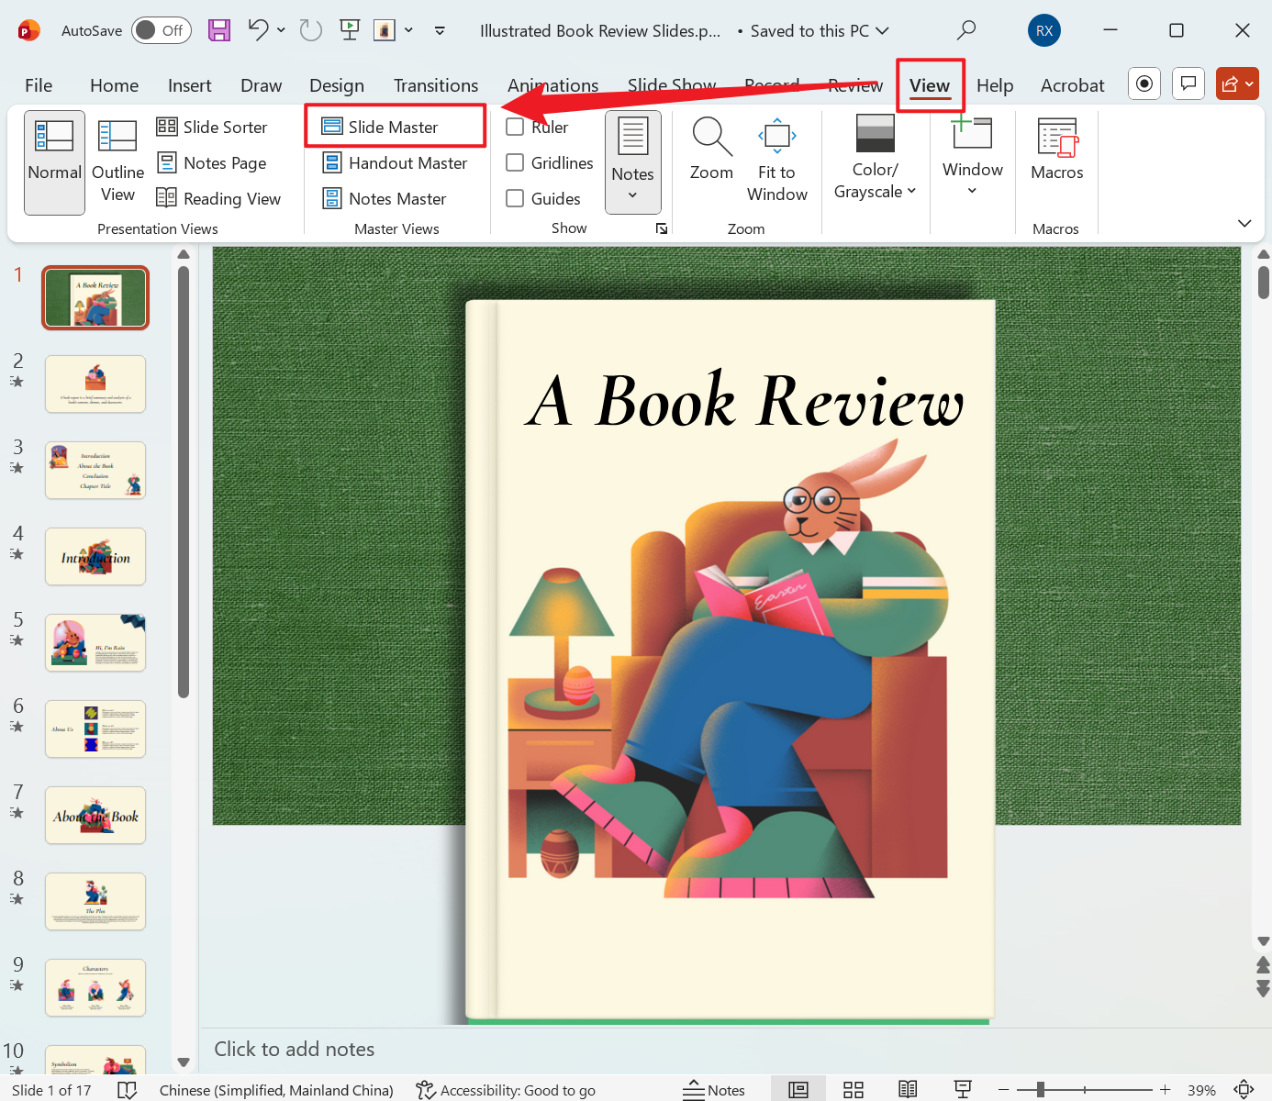Viewport: 1272px width, 1101px height.
Task: Toggle the Notes pane from status bar
Action: click(x=715, y=1089)
